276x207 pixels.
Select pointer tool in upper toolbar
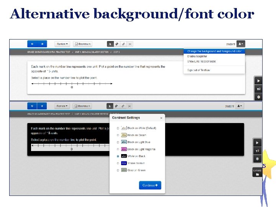point(110,44)
